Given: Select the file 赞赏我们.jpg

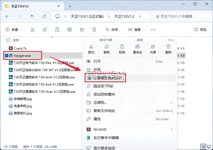Looking at the screenshot, I should click(23, 113).
